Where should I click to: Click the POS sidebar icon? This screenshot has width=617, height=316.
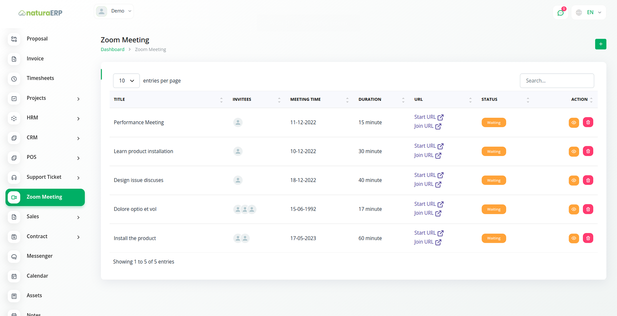(14, 158)
